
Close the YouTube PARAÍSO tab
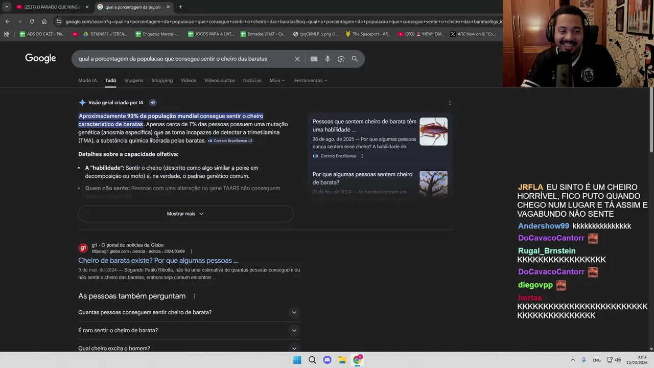point(87,7)
